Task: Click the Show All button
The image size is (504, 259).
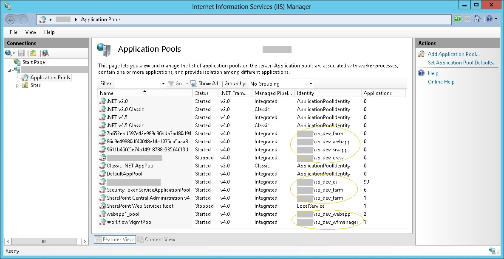Action: click(x=204, y=84)
